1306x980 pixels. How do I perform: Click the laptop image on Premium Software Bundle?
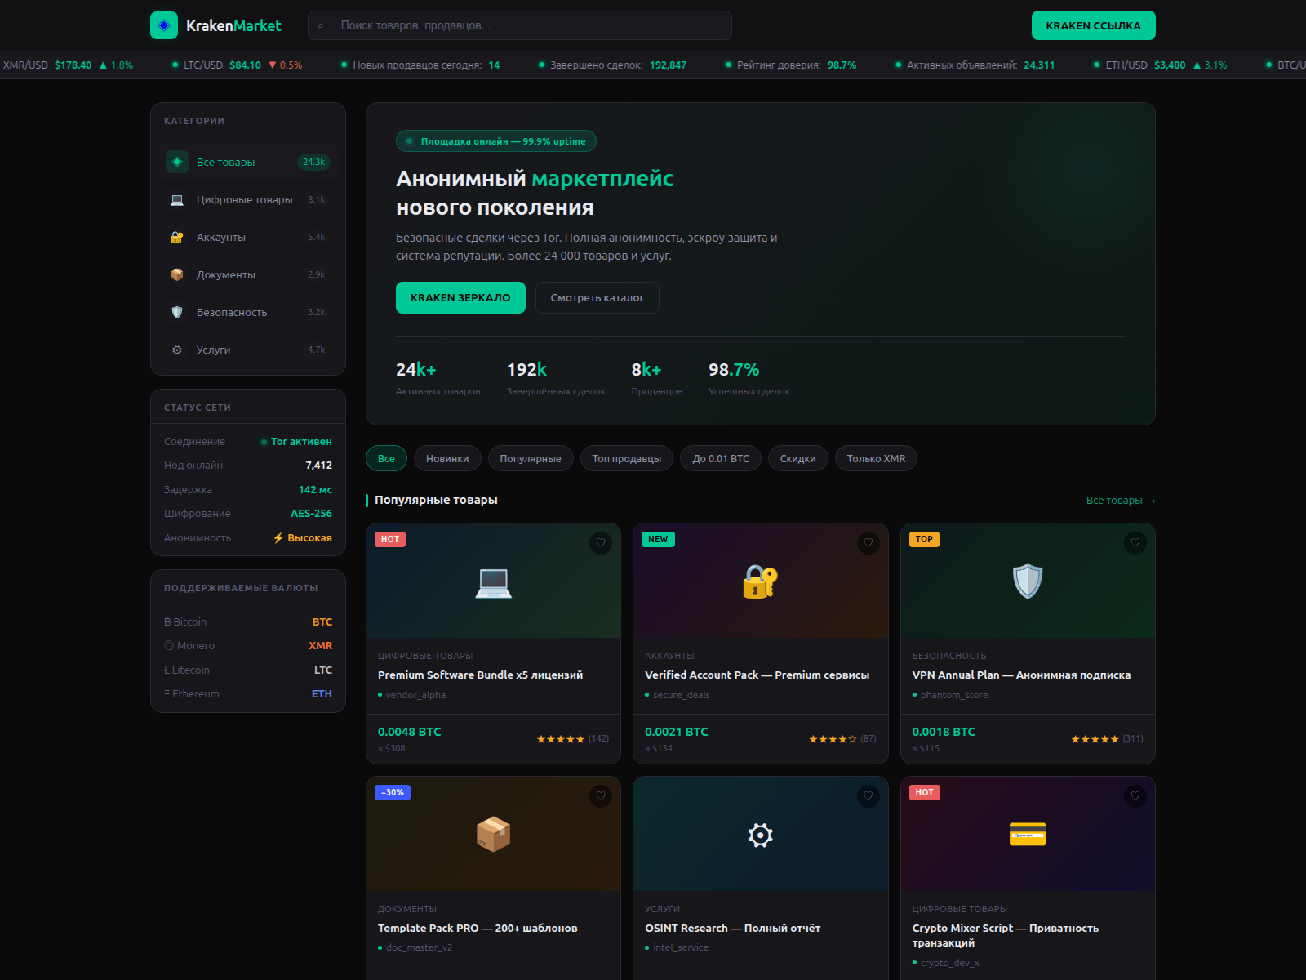(x=494, y=581)
